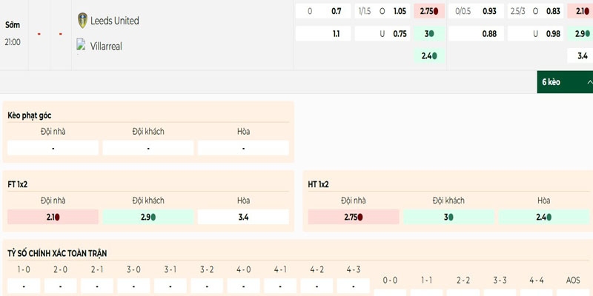Choose HT 1x2 away team odds 3
Image resolution: width=593 pixels, height=296 pixels.
(x=448, y=217)
